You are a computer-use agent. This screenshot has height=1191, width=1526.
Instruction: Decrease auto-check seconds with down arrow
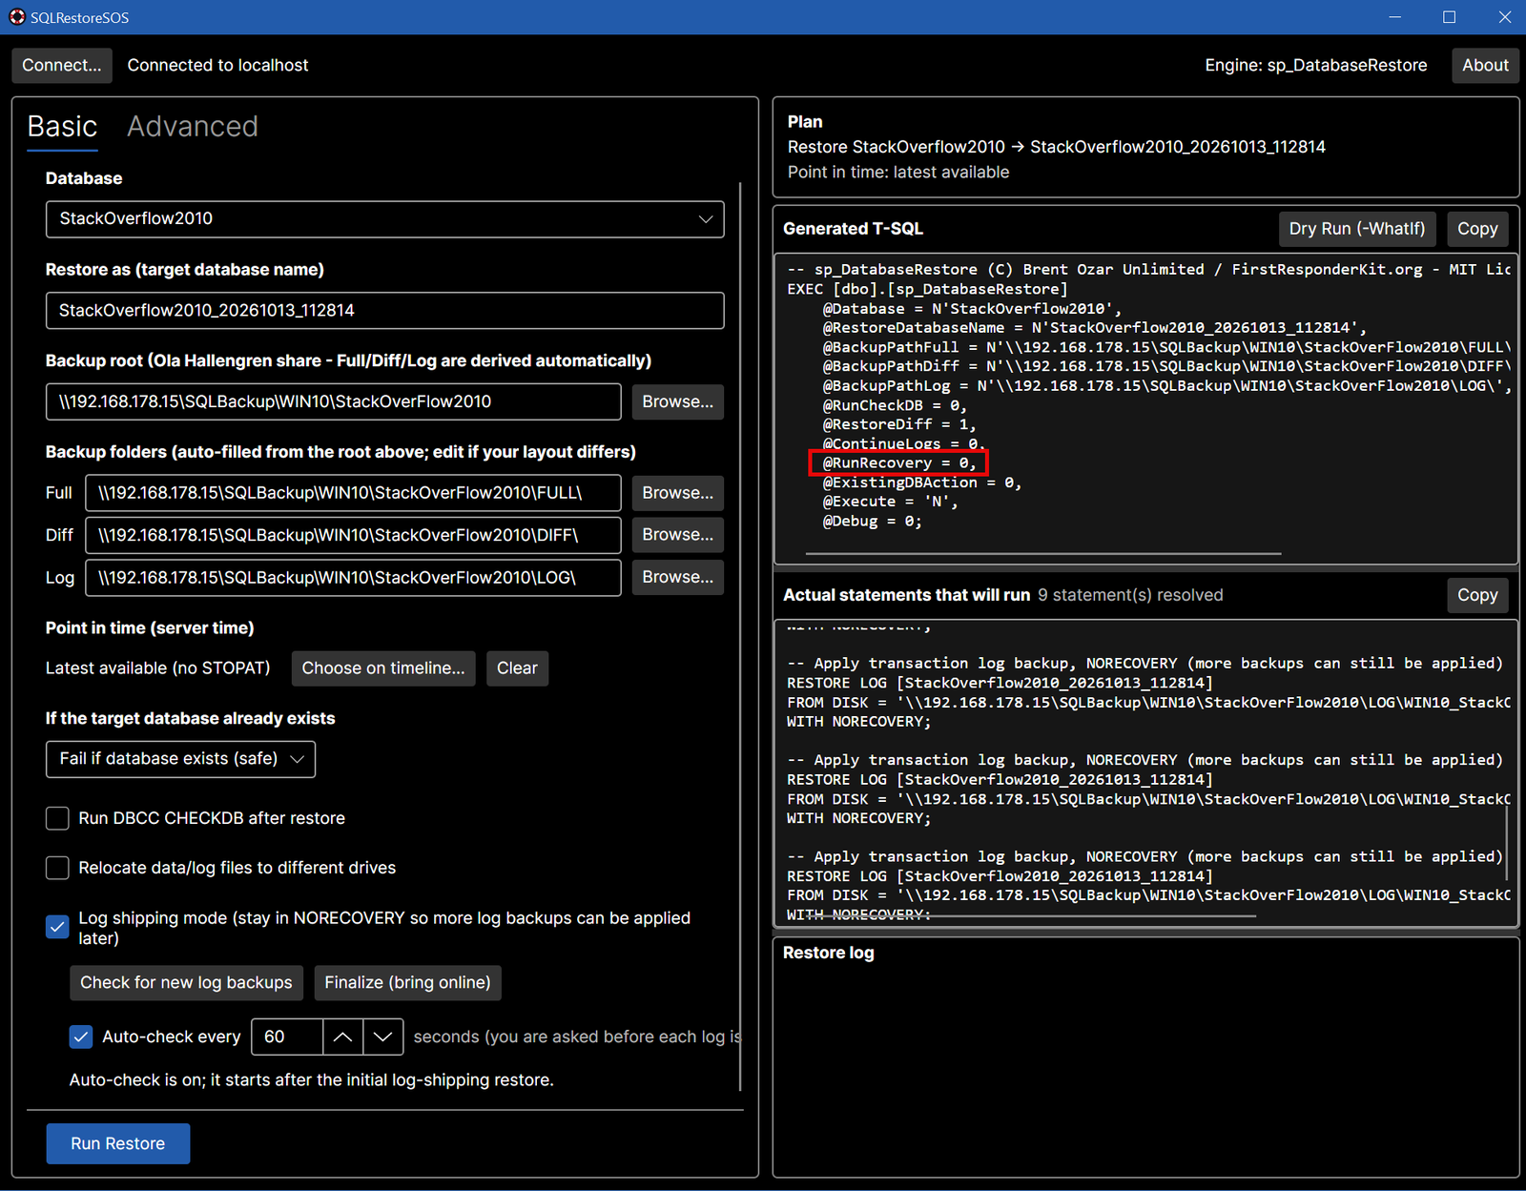point(383,1037)
